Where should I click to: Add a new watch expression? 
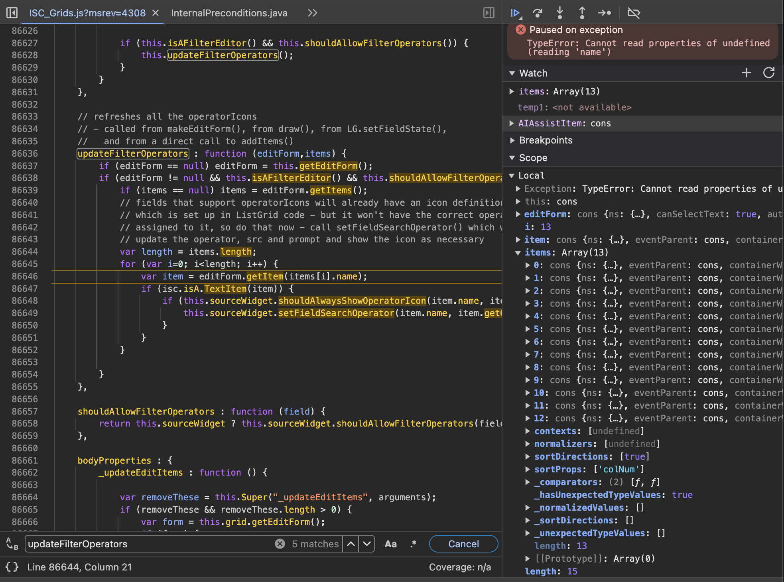pyautogui.click(x=746, y=73)
